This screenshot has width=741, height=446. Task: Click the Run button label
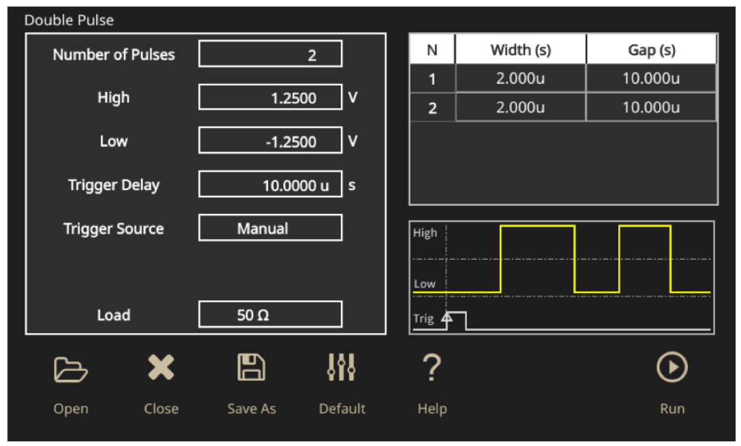[x=672, y=409]
